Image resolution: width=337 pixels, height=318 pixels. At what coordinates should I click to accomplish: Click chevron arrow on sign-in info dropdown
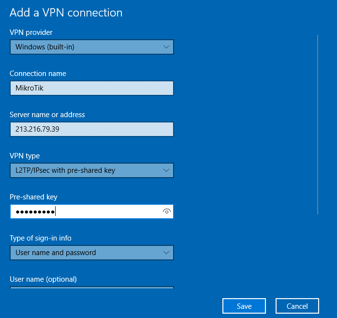[166, 253]
